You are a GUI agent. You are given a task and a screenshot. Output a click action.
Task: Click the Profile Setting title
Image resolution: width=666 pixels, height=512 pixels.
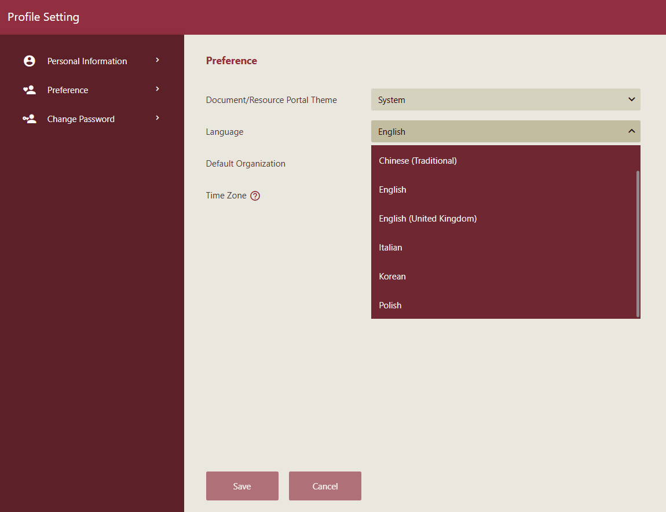[x=43, y=17]
